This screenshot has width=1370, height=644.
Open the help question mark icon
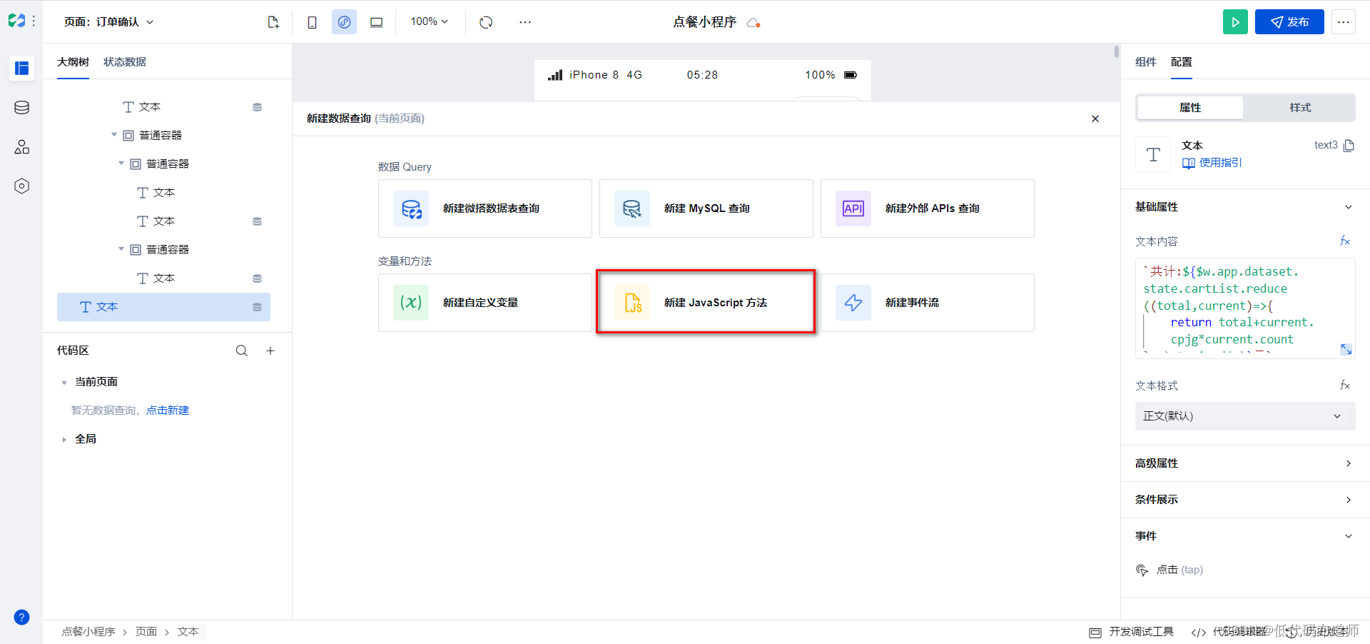point(21,618)
